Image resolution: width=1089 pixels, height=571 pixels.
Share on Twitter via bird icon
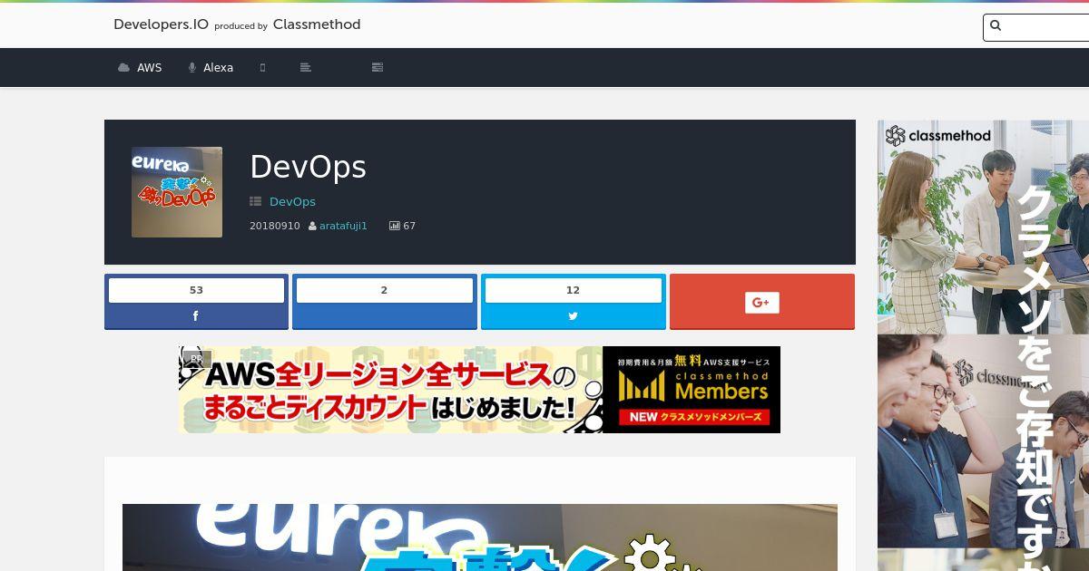click(573, 316)
